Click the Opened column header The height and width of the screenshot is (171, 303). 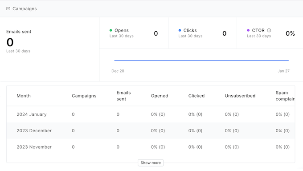[160, 96]
